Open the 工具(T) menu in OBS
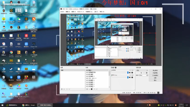Image resolution: width=190 pixels, height=107 pixels. tap(96, 12)
